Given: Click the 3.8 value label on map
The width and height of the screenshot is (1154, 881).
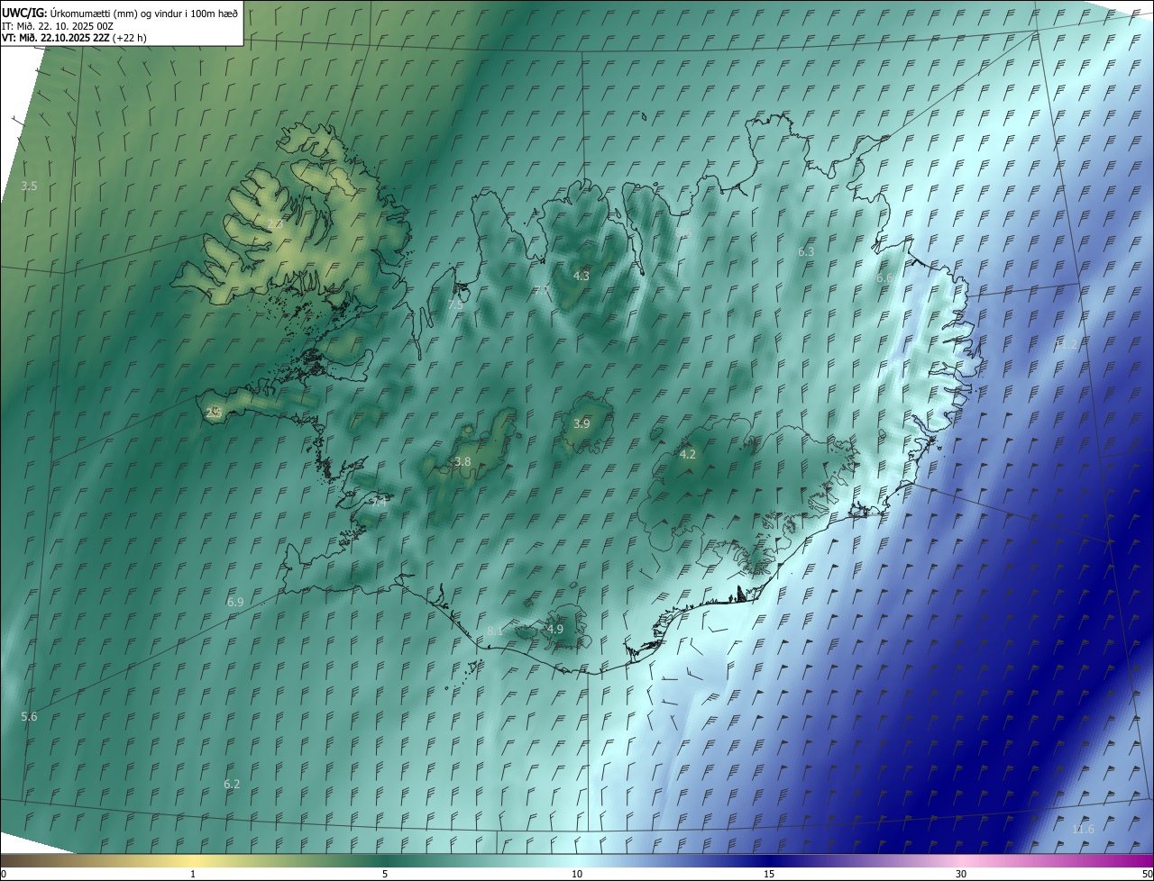Looking at the screenshot, I should click(463, 461).
